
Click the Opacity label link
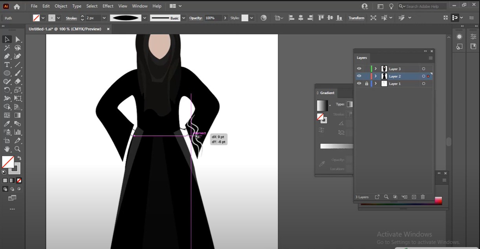click(x=195, y=18)
